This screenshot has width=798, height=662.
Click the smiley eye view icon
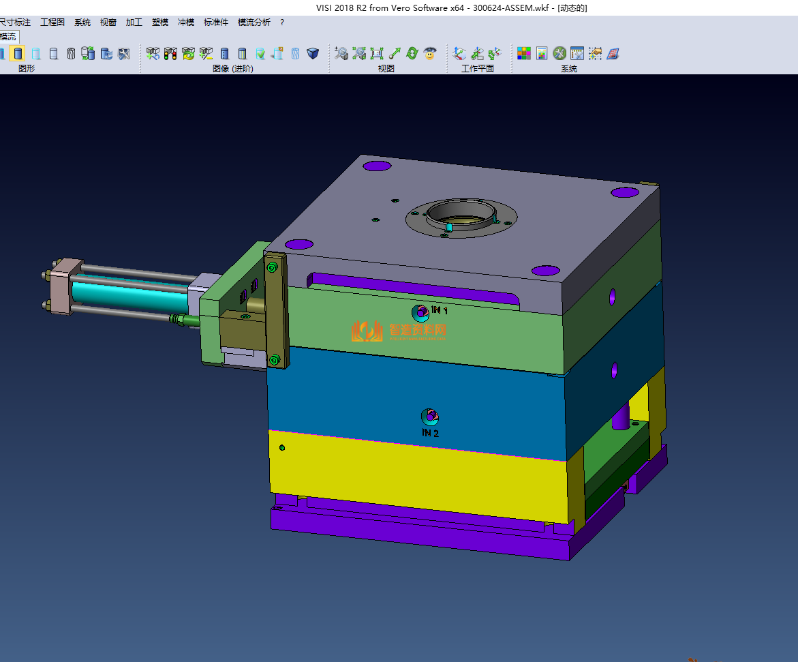[429, 53]
